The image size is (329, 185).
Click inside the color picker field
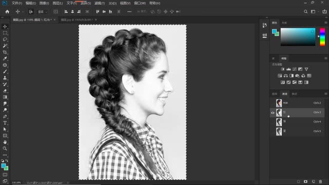298,37
